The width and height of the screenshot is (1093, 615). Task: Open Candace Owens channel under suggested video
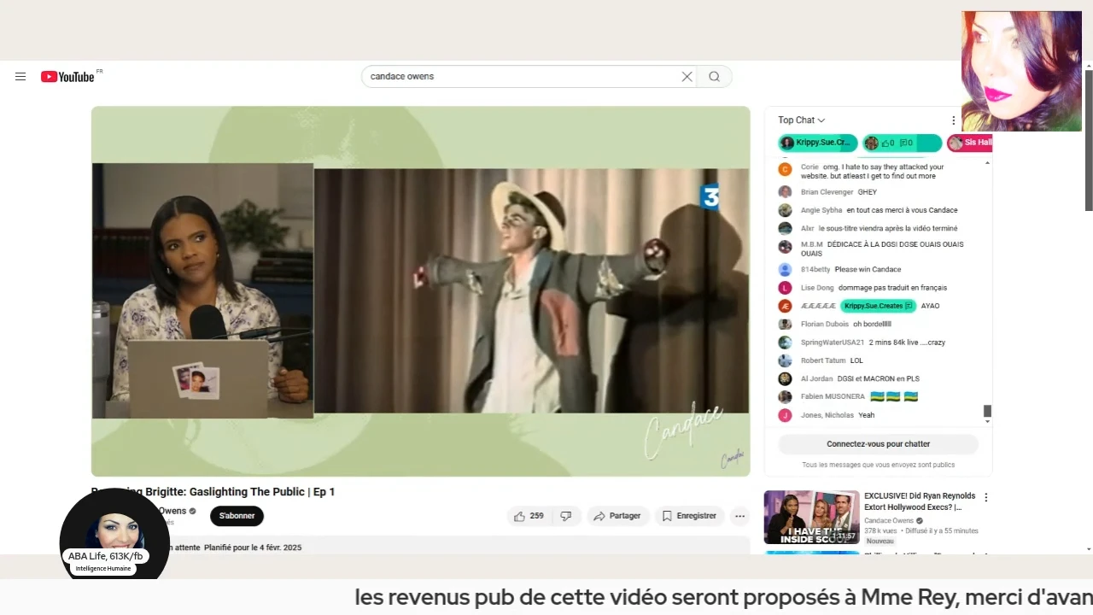[x=888, y=520]
